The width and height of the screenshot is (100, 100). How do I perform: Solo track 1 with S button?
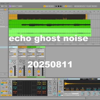coord(11,74)
